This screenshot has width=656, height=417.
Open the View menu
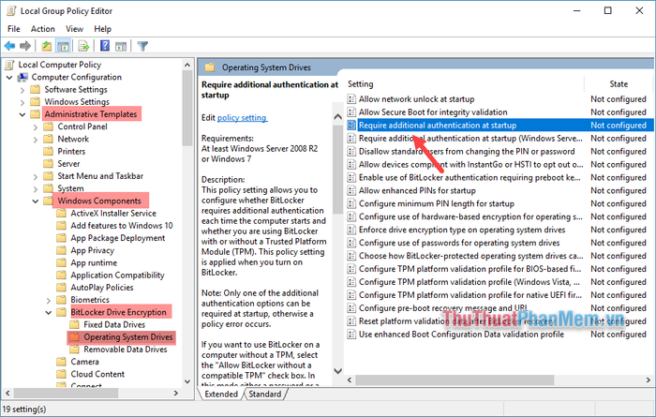[74, 29]
